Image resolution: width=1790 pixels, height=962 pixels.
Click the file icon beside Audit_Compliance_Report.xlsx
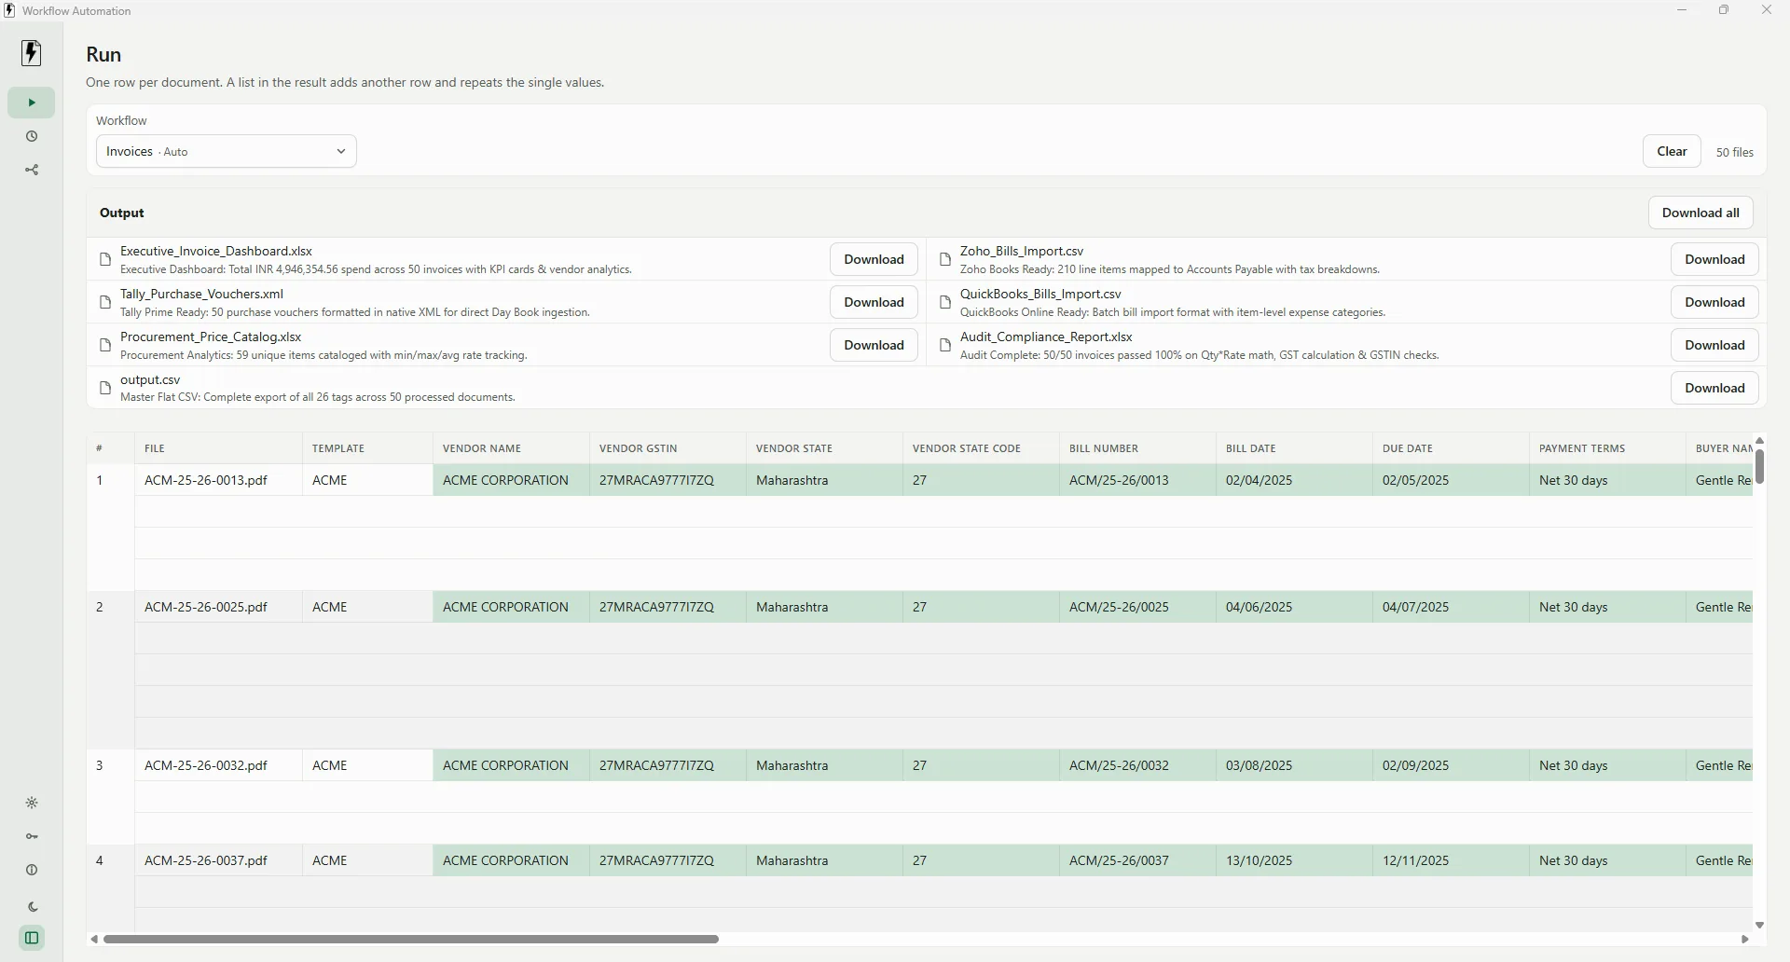[x=945, y=345]
